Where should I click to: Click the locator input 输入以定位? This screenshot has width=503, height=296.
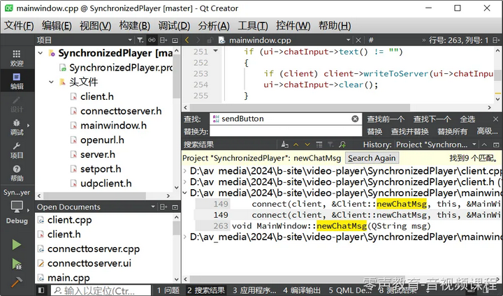click(x=101, y=290)
